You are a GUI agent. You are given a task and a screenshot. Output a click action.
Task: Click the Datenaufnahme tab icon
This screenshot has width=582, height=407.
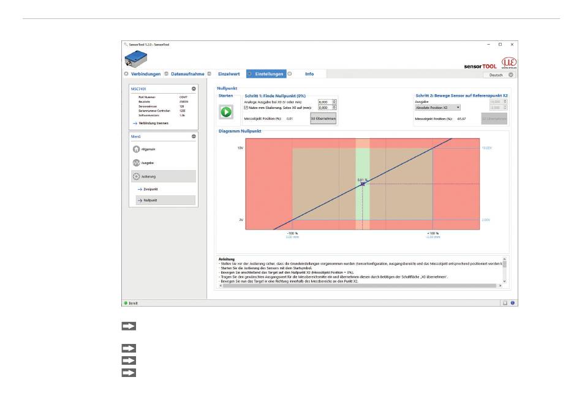click(x=166, y=74)
